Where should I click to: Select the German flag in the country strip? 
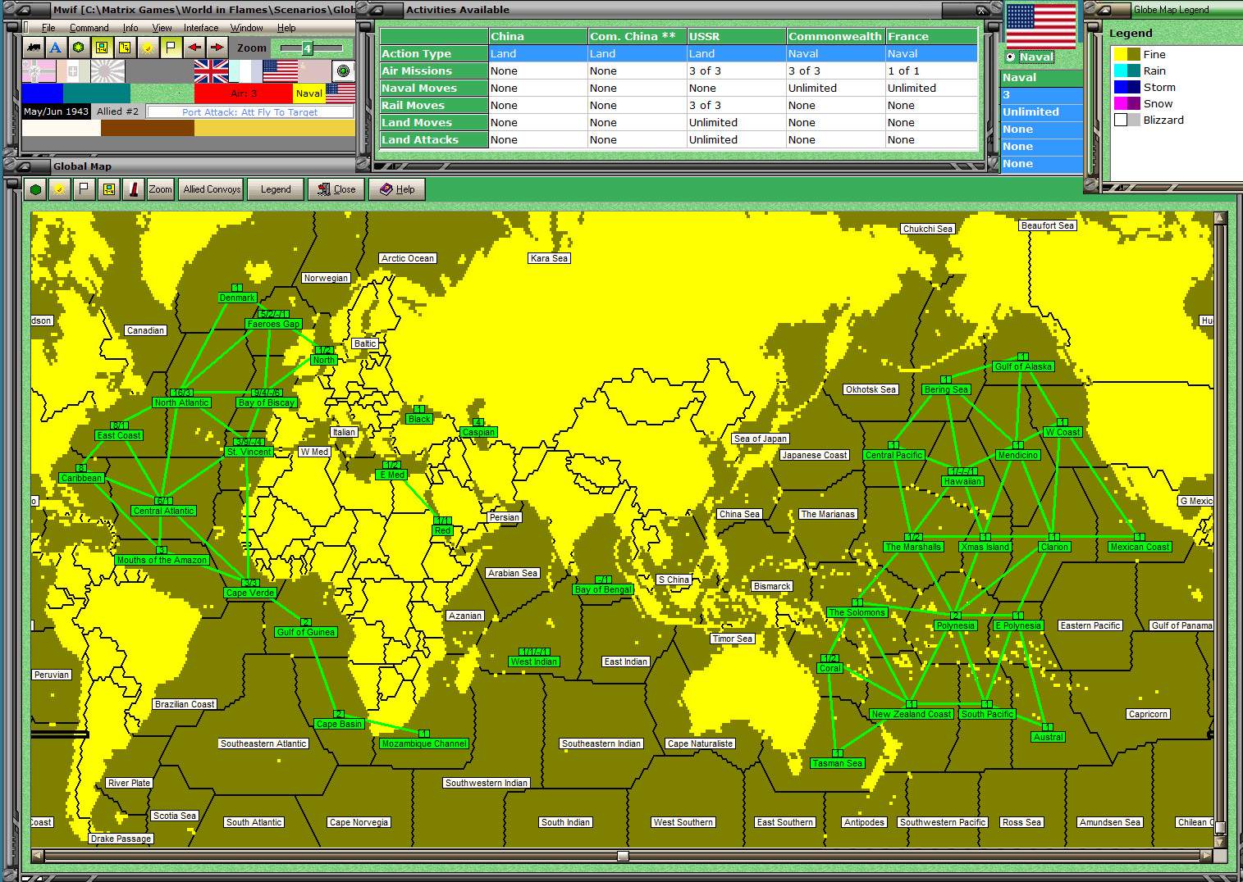click(39, 71)
